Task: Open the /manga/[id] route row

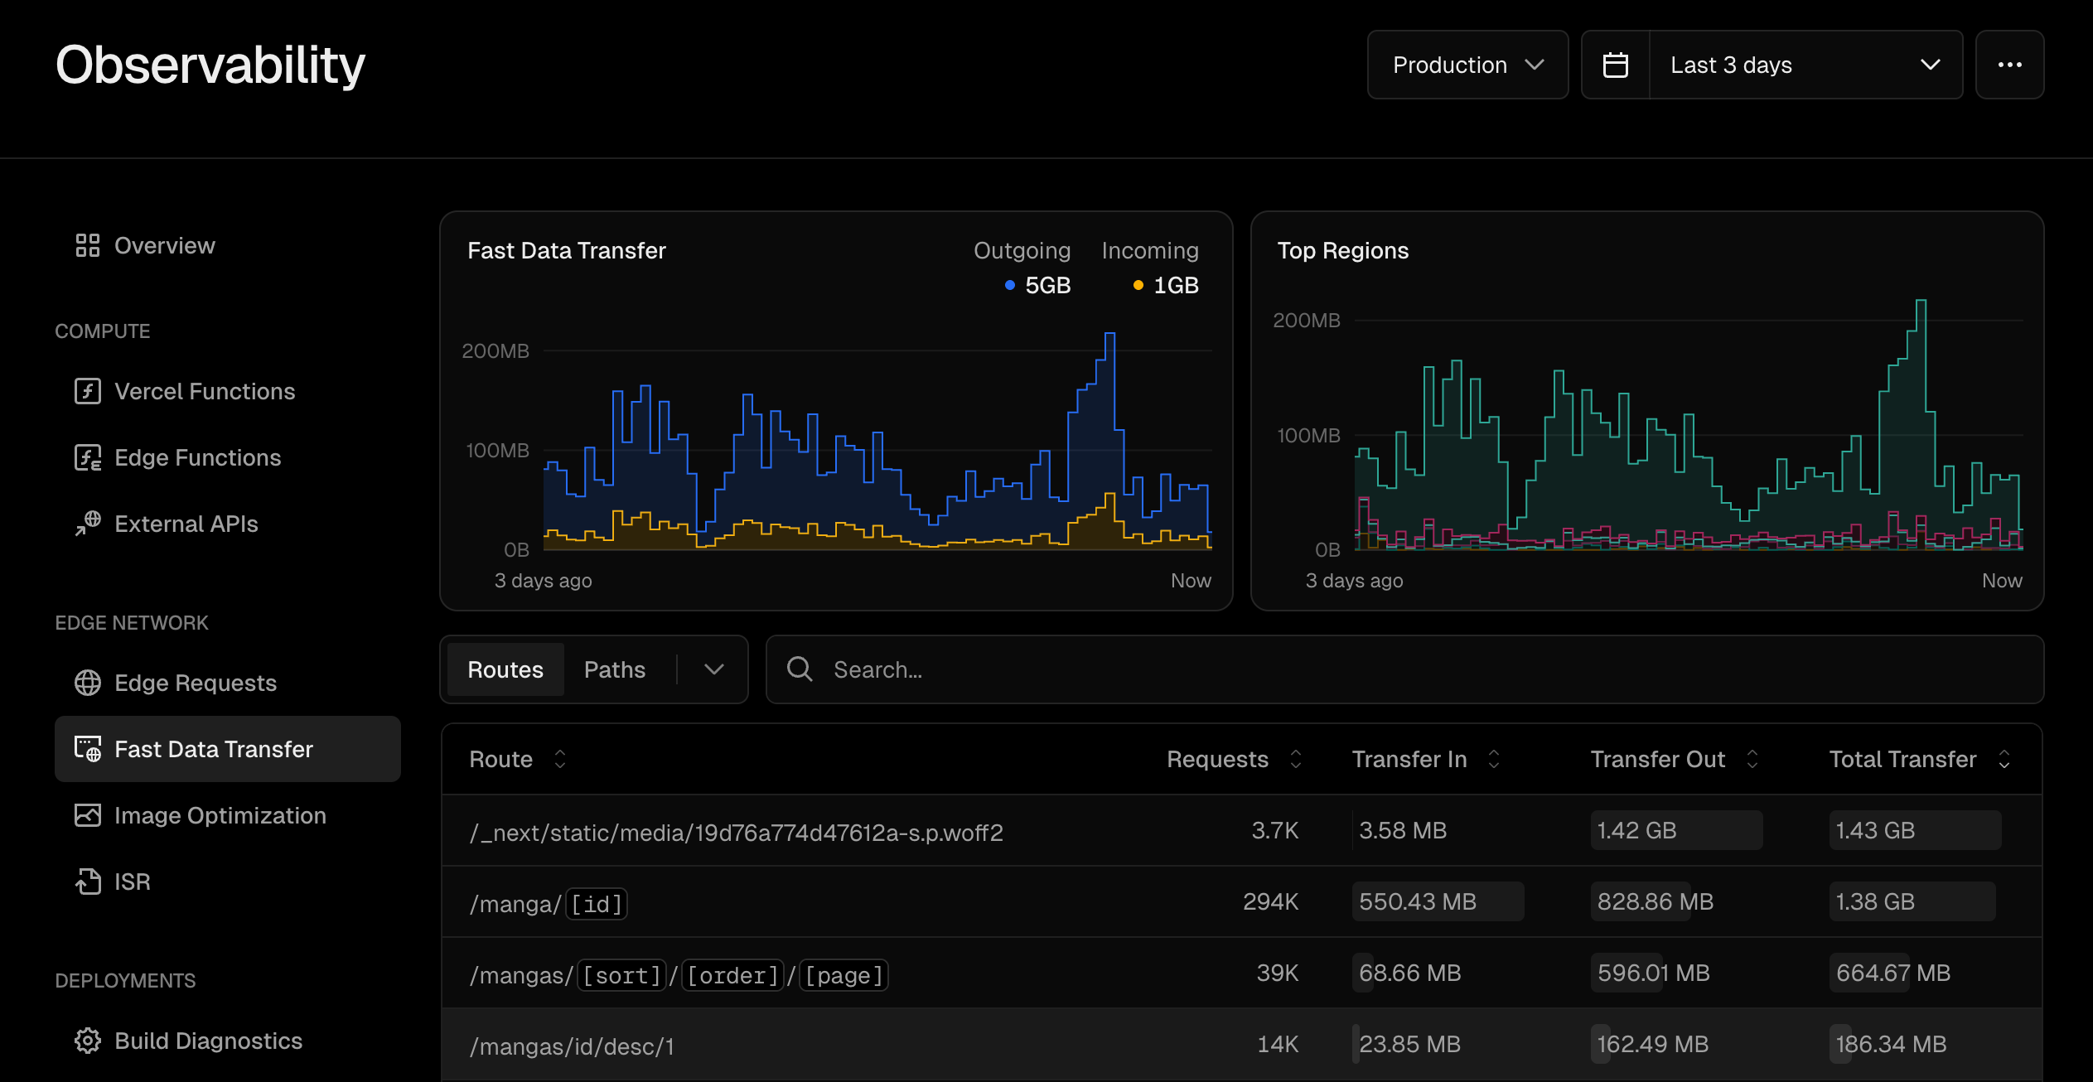Action: click(x=1242, y=902)
